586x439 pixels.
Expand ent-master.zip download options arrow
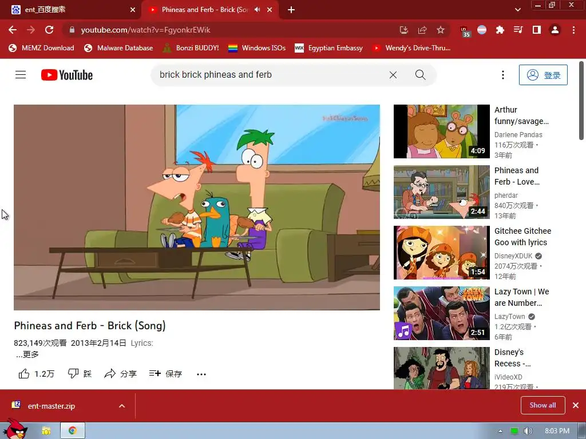click(x=122, y=406)
